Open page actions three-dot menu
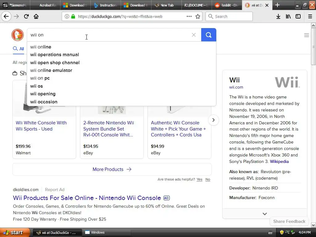Screen dimensions: 316x237 click(x=189, y=17)
